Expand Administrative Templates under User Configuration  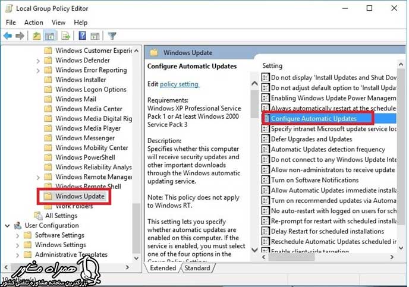17,255
